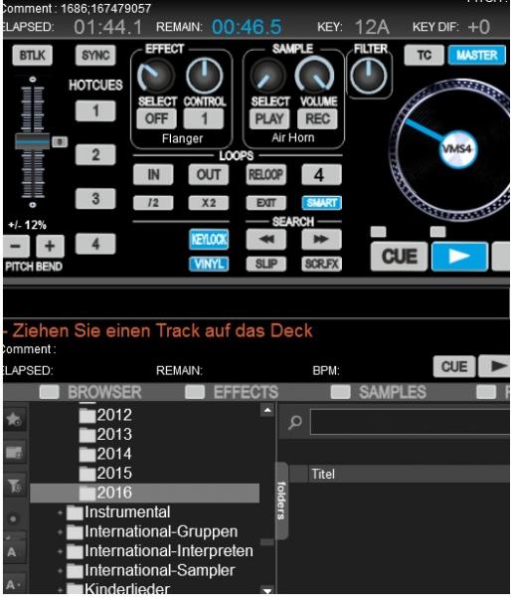Select the 2015 folder
The width and height of the screenshot is (511, 597).
pos(105,474)
